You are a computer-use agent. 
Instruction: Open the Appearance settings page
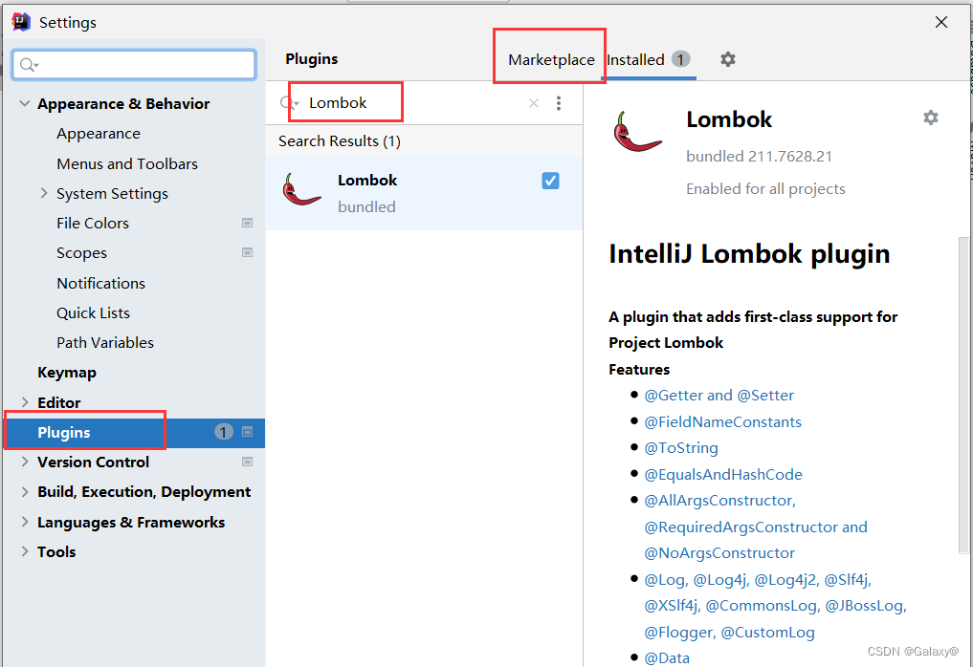click(98, 133)
